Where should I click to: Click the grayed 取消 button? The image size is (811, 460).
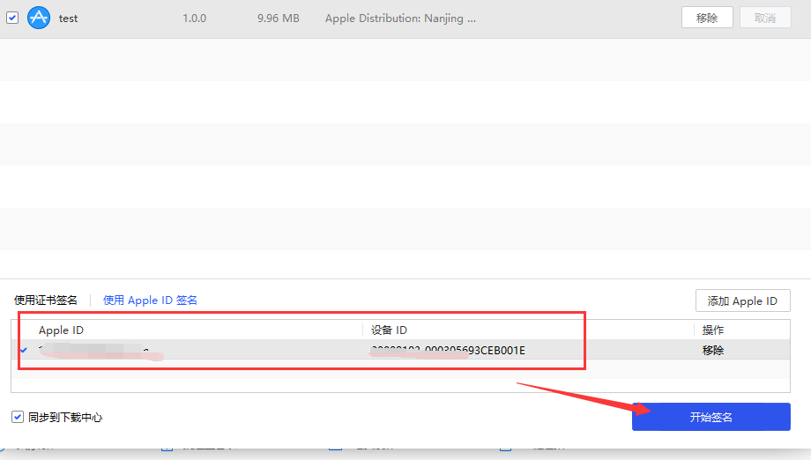(x=765, y=18)
